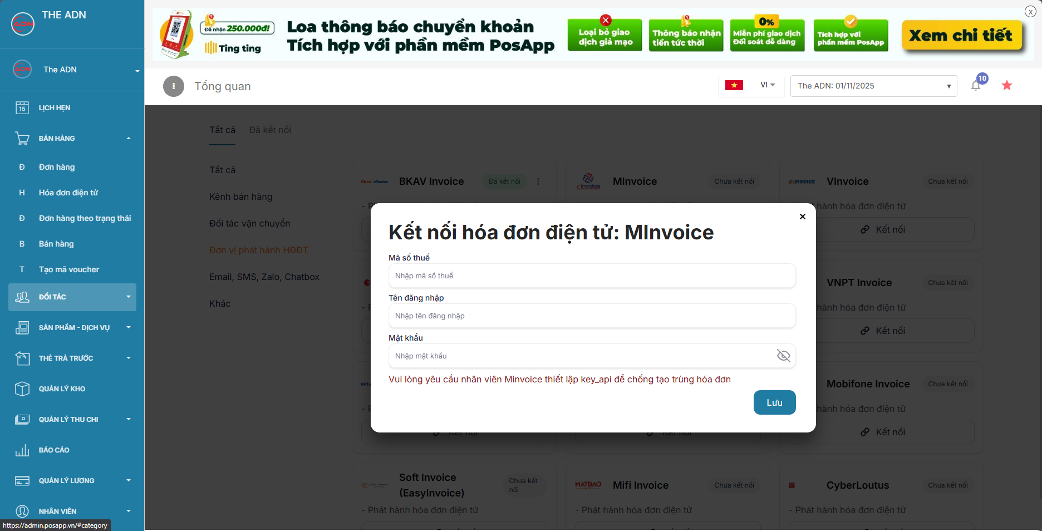
Task: Click the BKAV logo on its card
Action: coord(375,181)
